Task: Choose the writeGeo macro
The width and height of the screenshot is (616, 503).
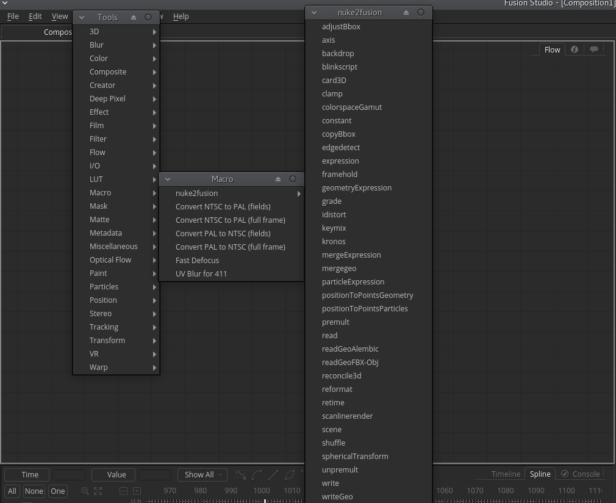Action: point(368,497)
